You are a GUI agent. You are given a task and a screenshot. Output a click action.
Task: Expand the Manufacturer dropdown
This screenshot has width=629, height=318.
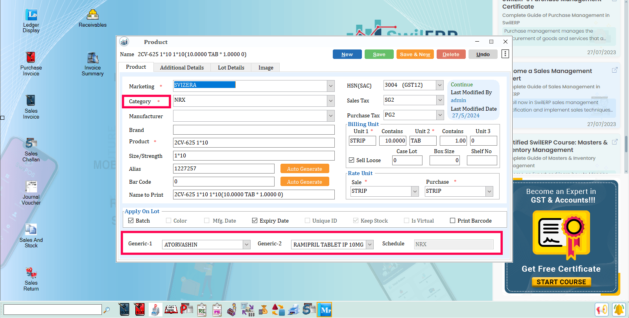point(331,116)
